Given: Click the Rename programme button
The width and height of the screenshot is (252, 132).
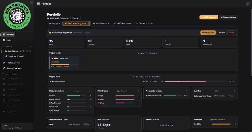Looking at the screenshot, I should 222,33.
